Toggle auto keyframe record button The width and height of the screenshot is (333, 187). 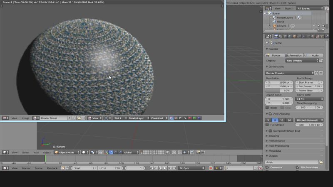click(x=211, y=168)
